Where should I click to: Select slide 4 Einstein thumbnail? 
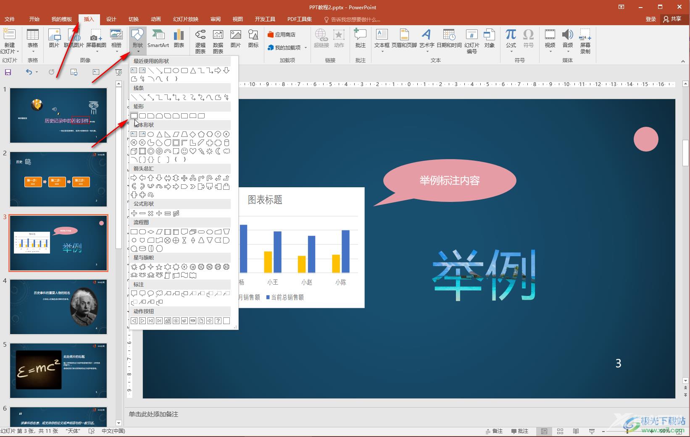pyautogui.click(x=58, y=306)
